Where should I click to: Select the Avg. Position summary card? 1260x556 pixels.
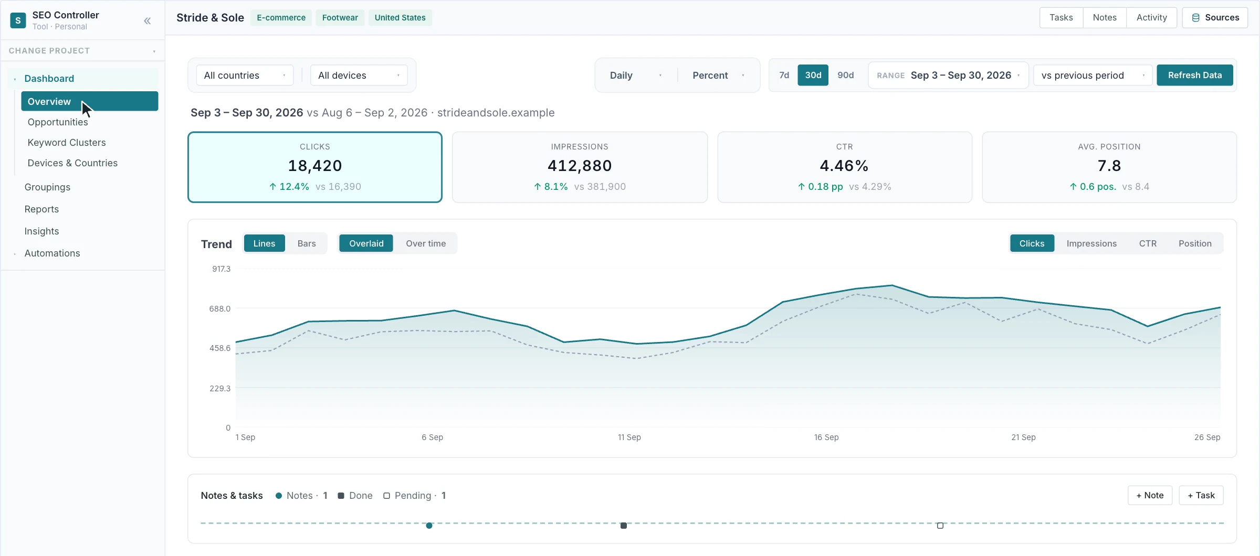1109,167
